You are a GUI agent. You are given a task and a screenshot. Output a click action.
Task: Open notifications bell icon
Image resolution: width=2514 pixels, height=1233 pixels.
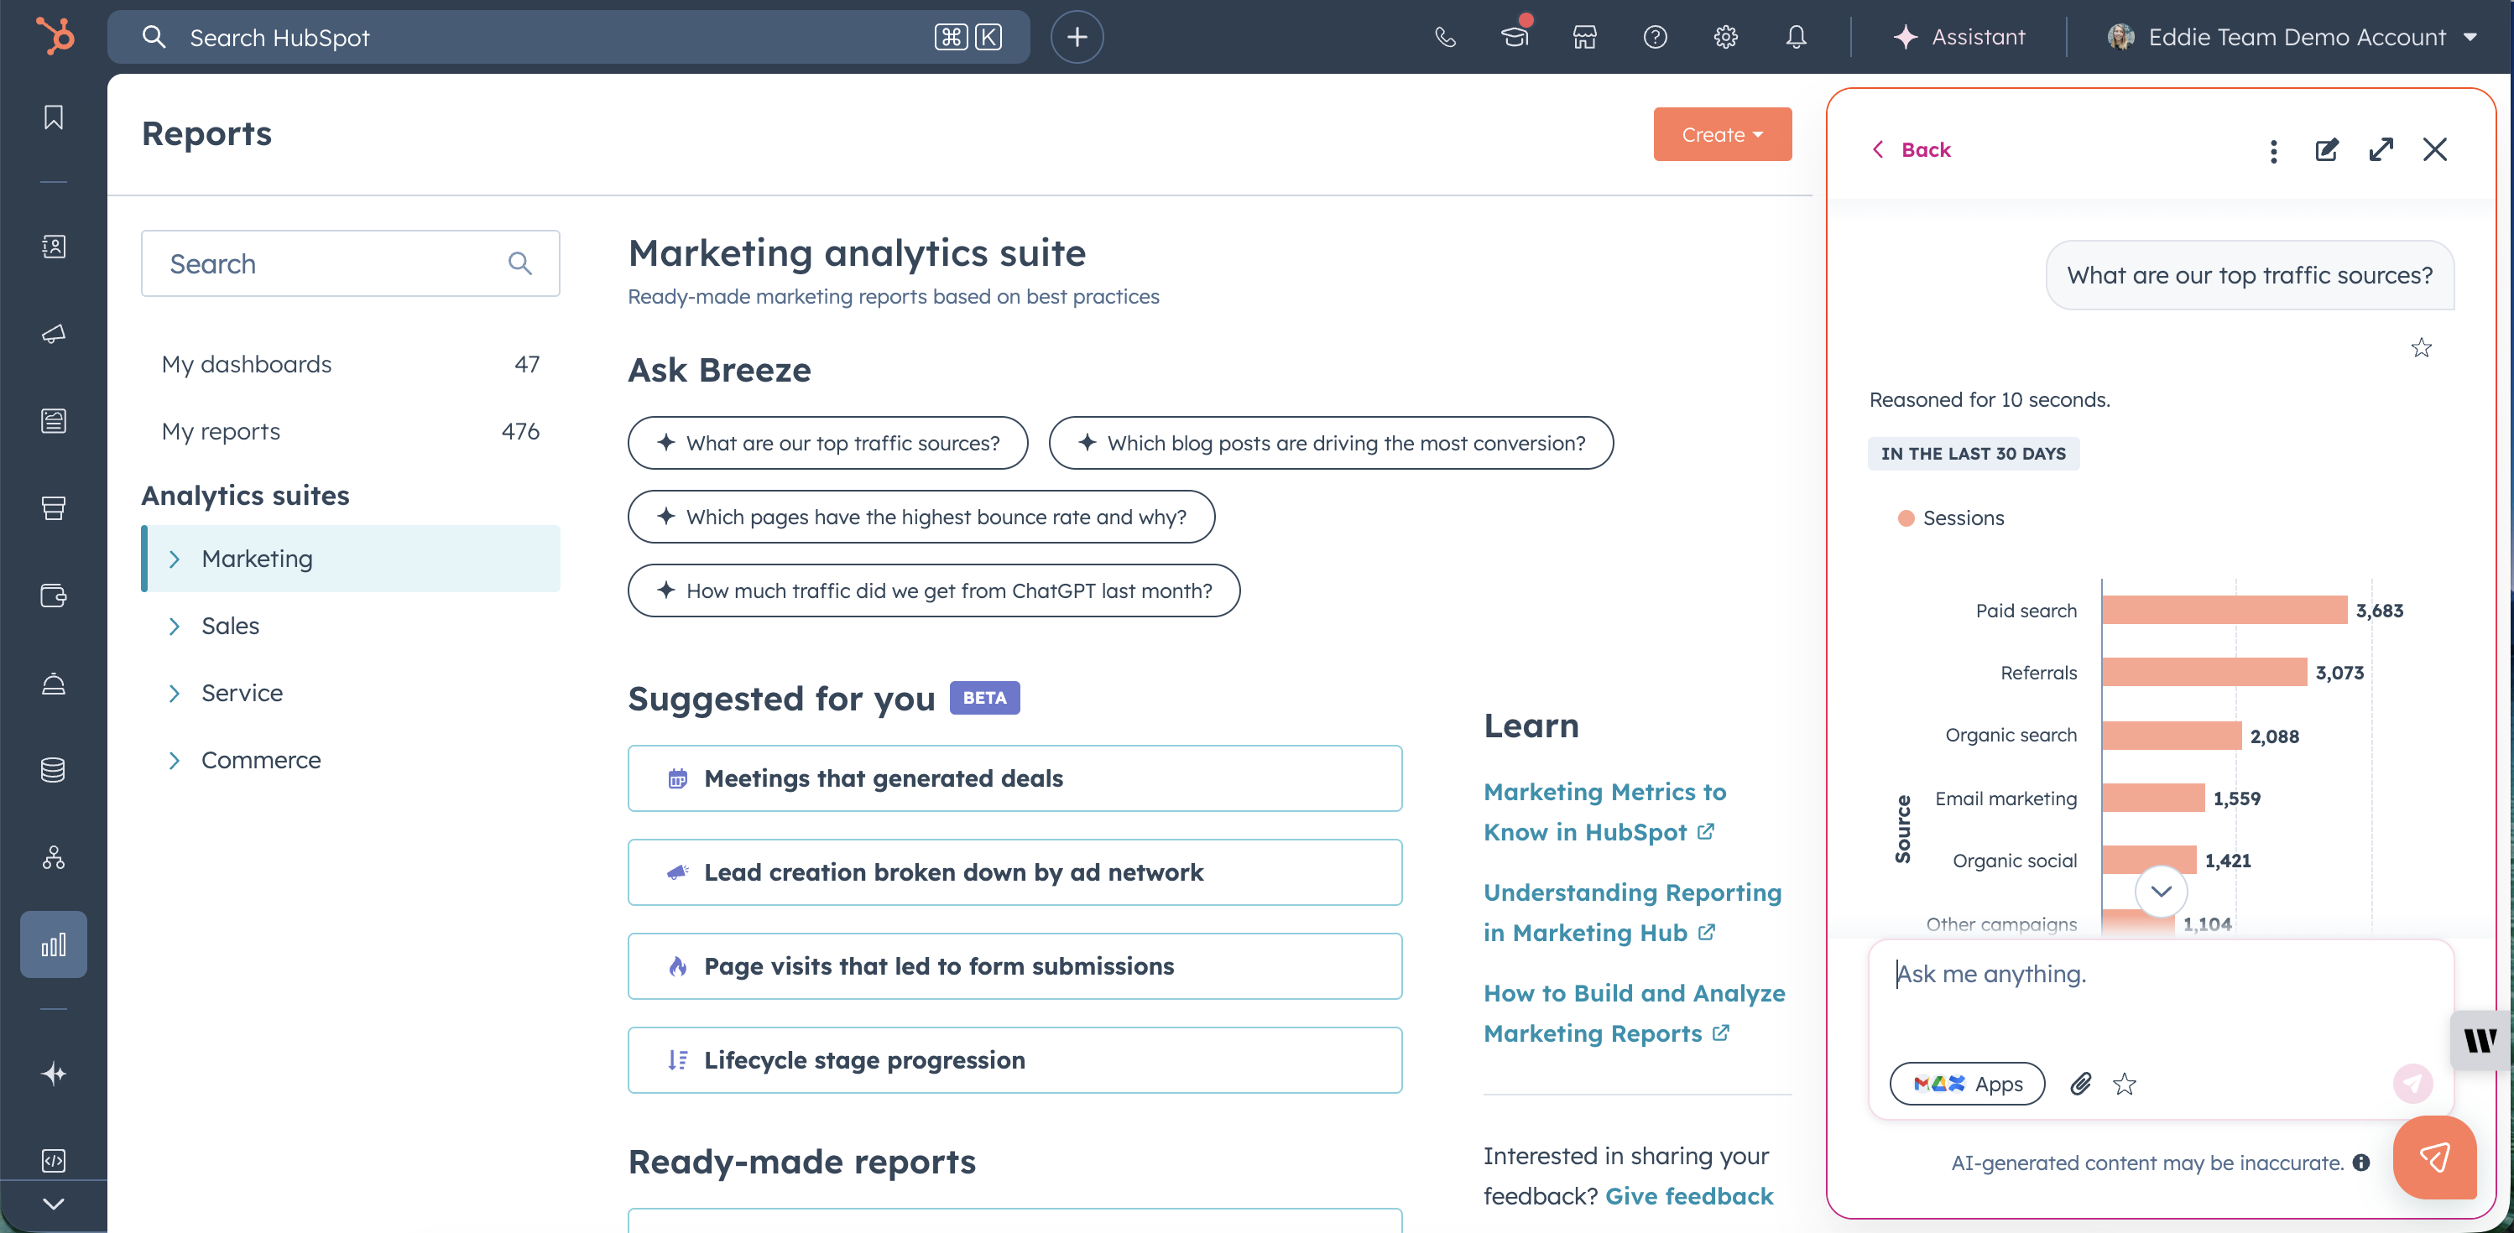[x=1796, y=37]
